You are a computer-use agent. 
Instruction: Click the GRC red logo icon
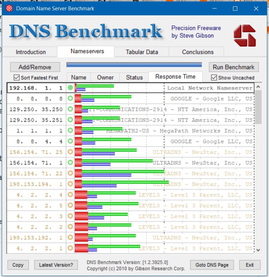pyautogui.click(x=245, y=36)
